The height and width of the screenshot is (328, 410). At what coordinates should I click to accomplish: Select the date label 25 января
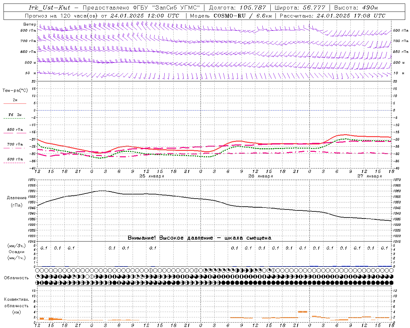(x=152, y=176)
